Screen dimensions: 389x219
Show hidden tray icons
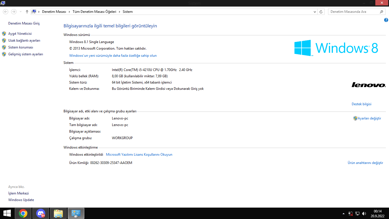click(343, 214)
